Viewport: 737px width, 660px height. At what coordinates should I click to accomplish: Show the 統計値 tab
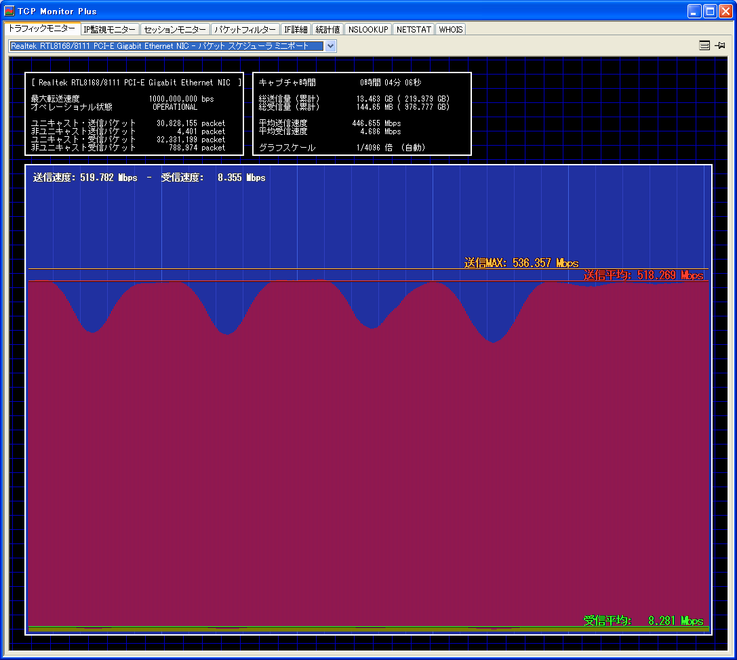tap(327, 30)
